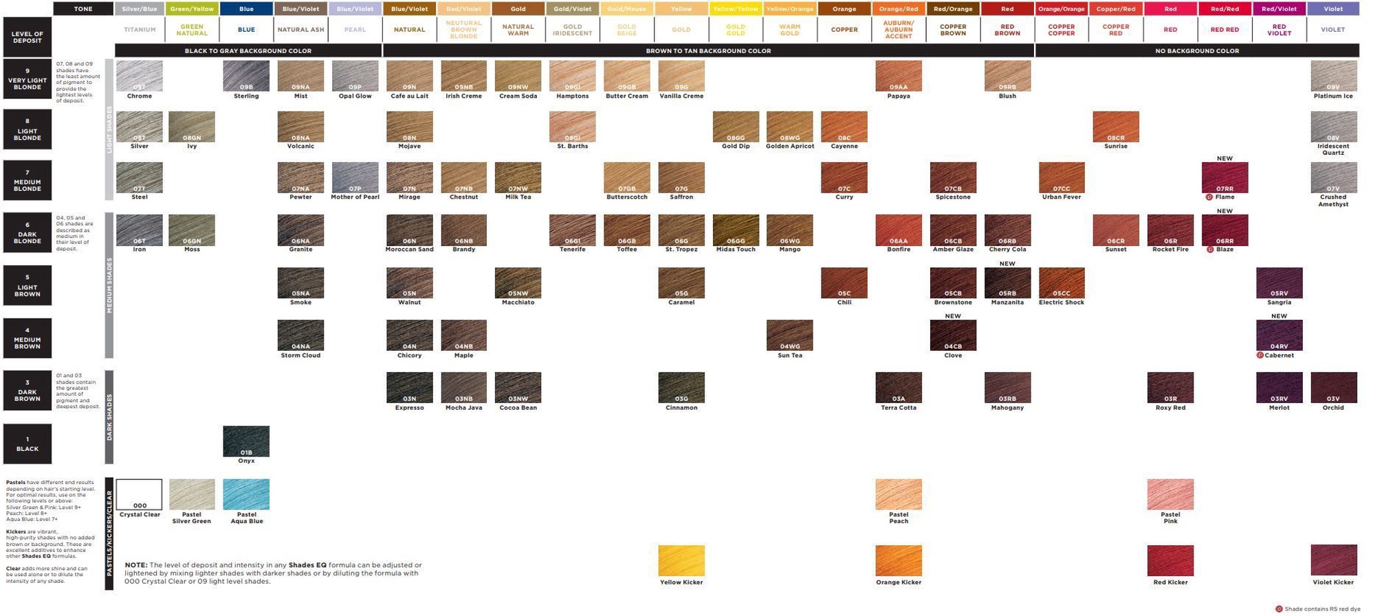Choose the 05CC Electric Shock swatch
This screenshot has width=1375, height=616.
[1061, 283]
